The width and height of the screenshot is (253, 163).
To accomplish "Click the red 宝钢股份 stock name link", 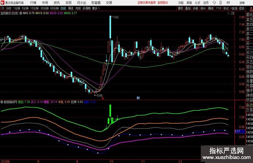I will 163,3.
